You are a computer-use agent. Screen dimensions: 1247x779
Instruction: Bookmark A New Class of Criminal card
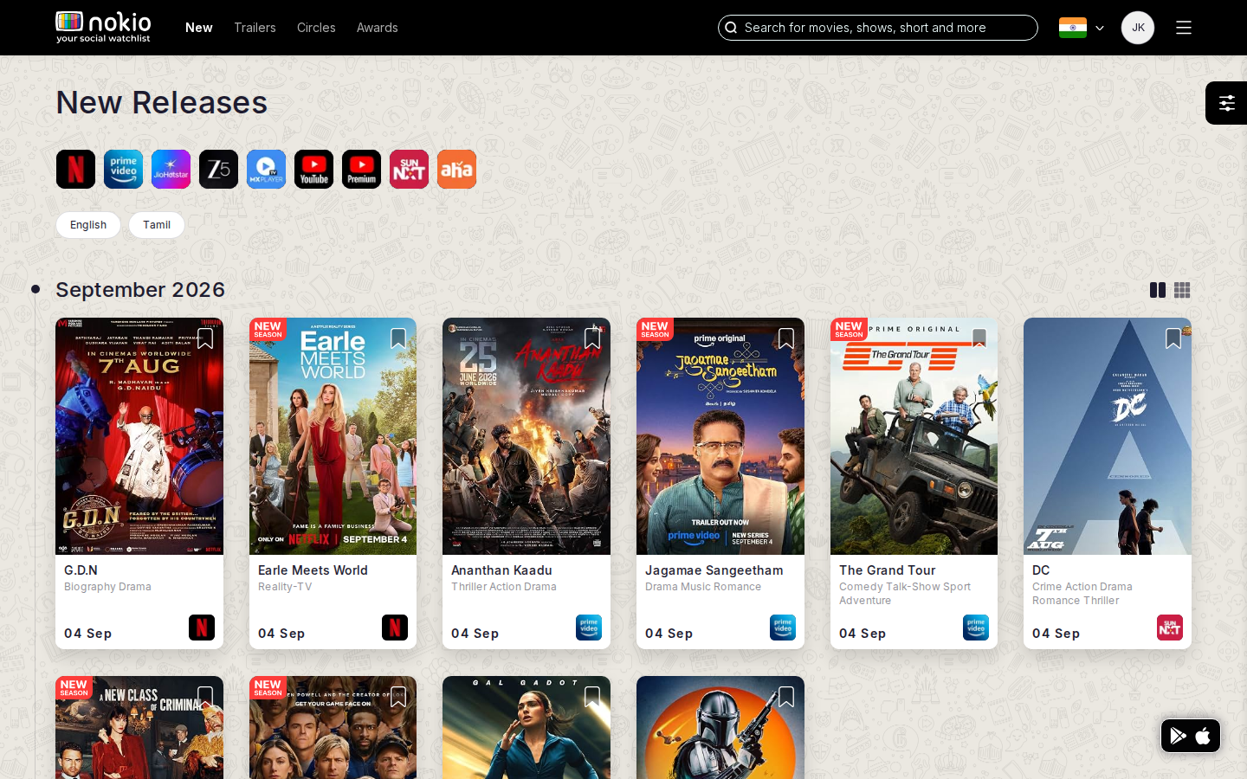pos(205,697)
